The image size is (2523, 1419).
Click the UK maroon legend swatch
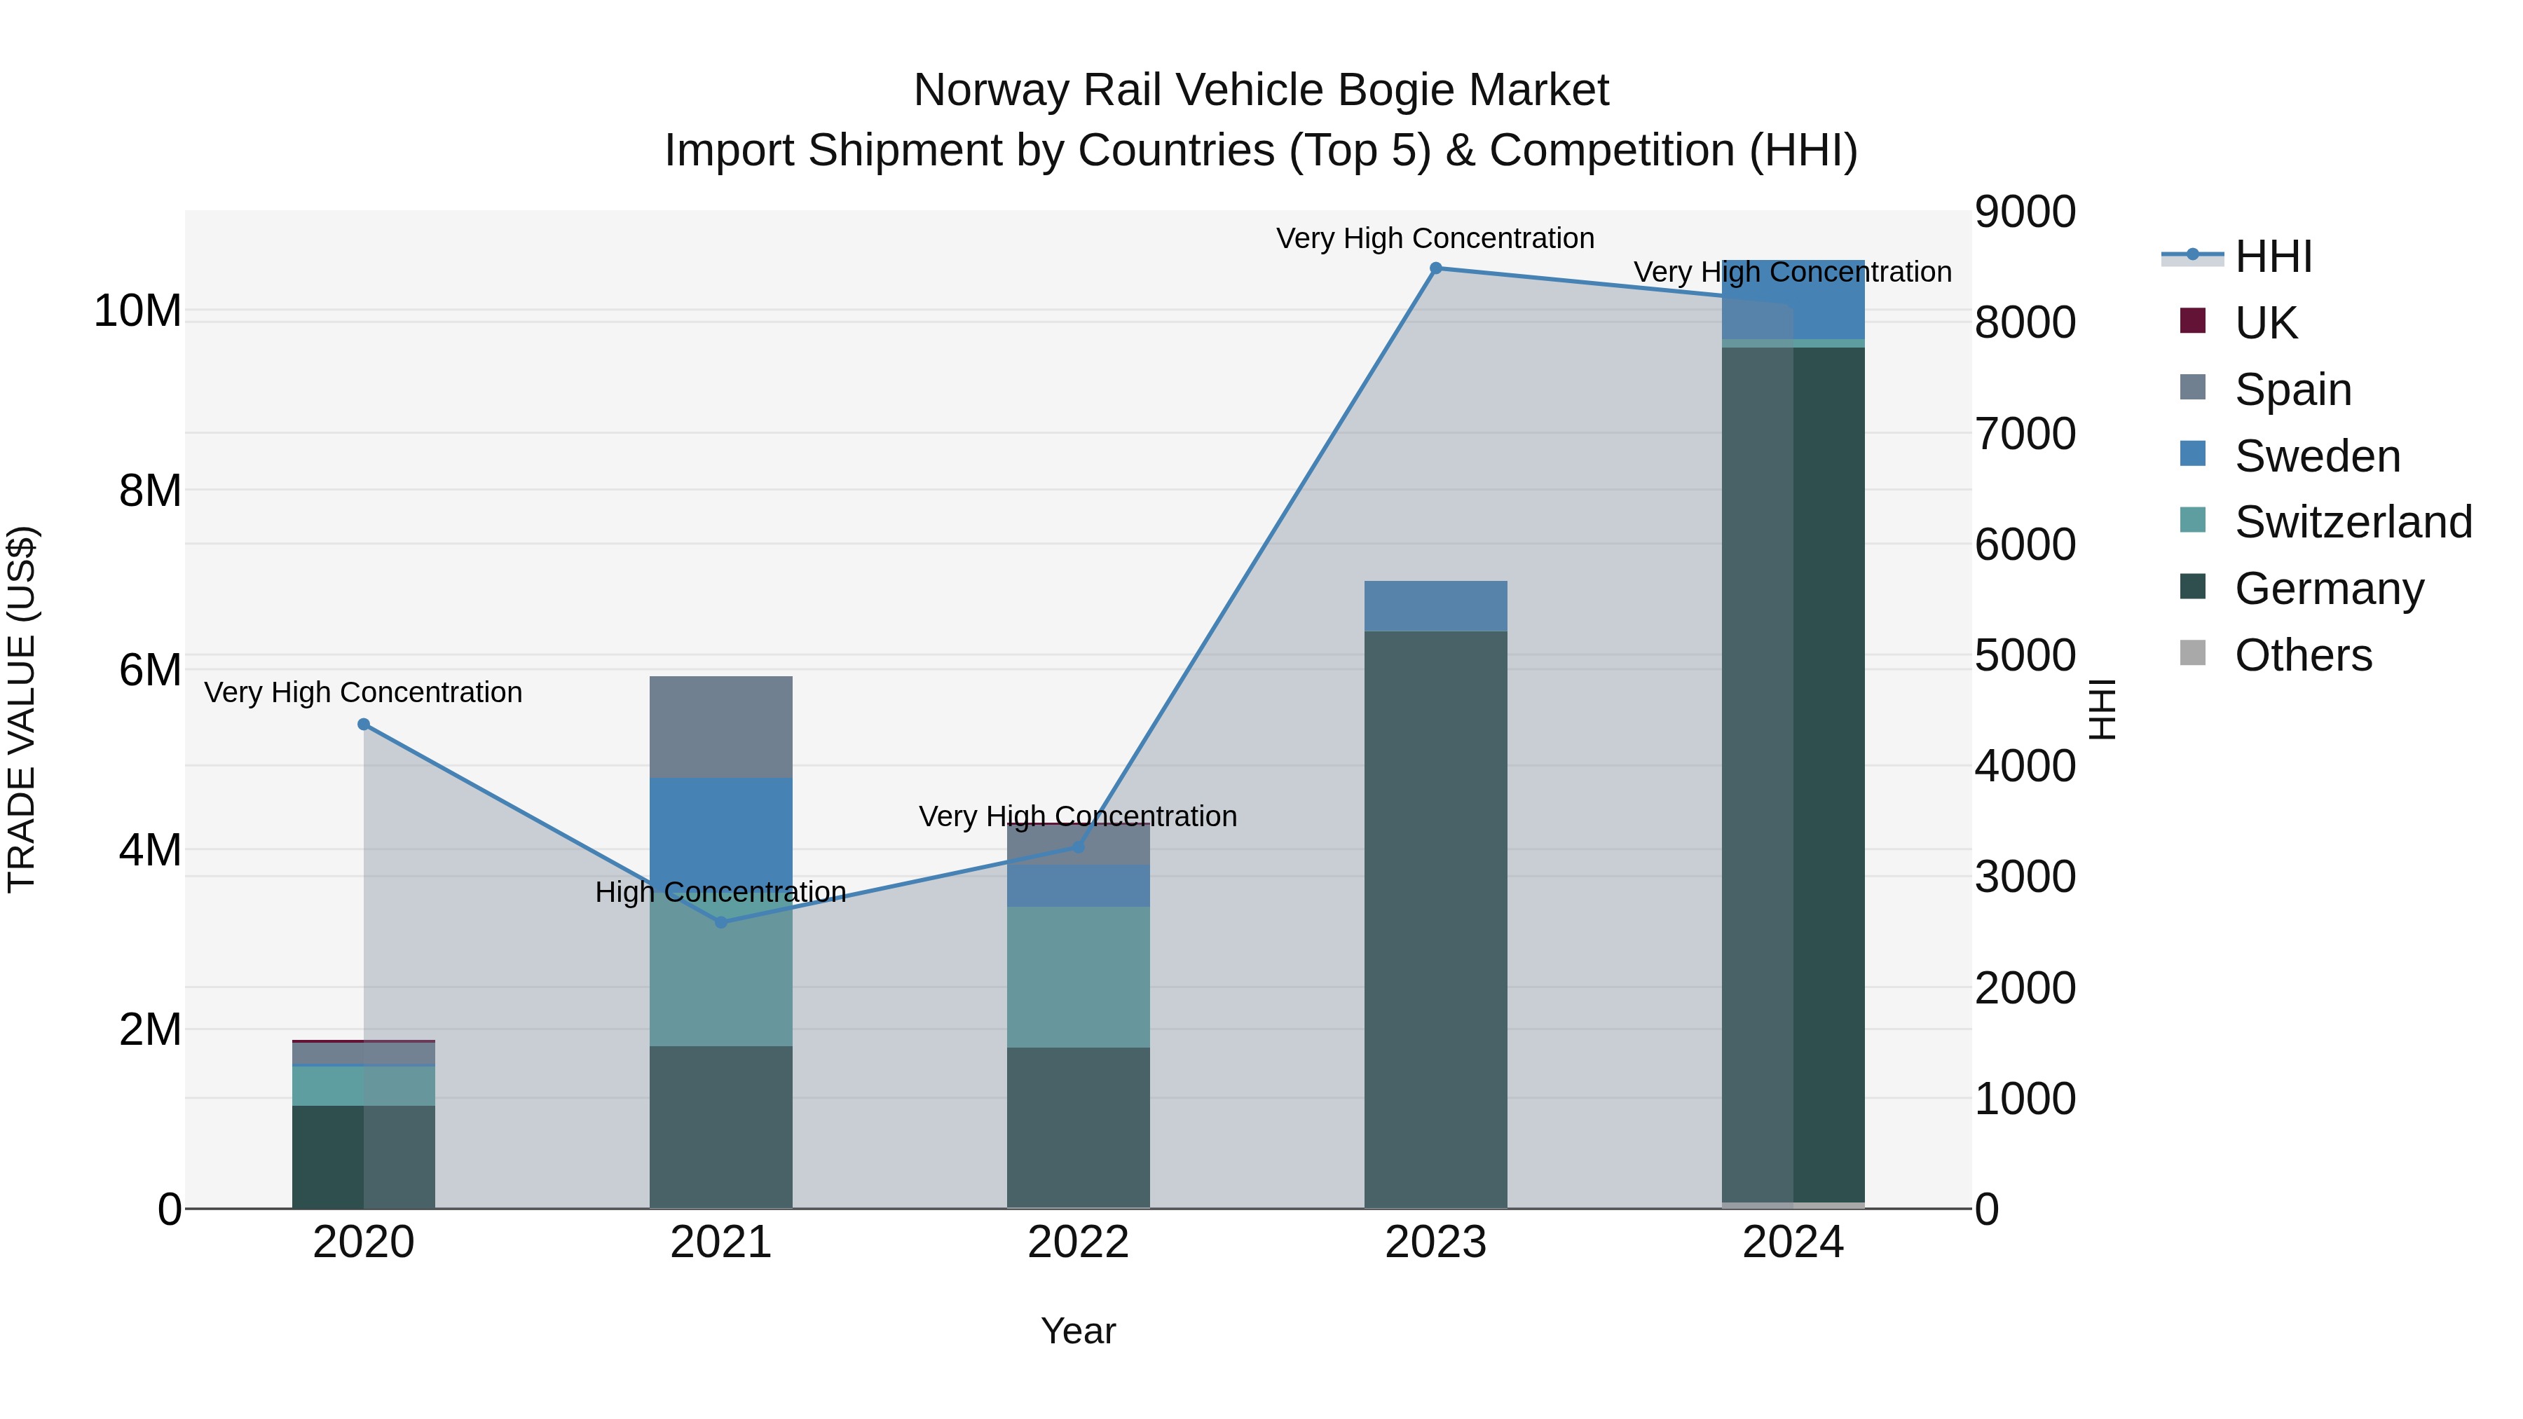(x=2193, y=321)
